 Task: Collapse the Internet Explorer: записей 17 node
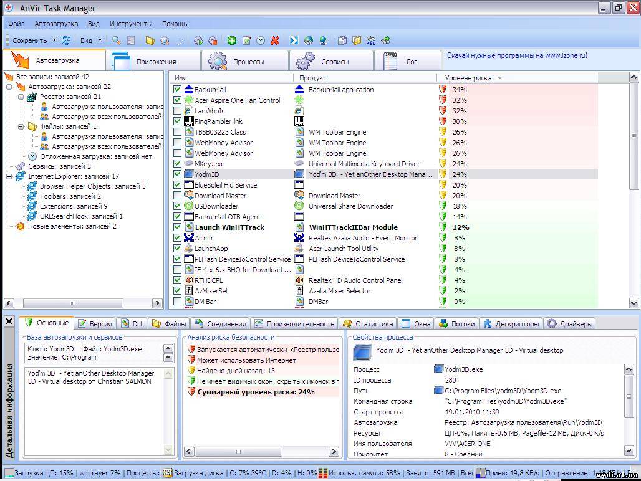(9, 176)
